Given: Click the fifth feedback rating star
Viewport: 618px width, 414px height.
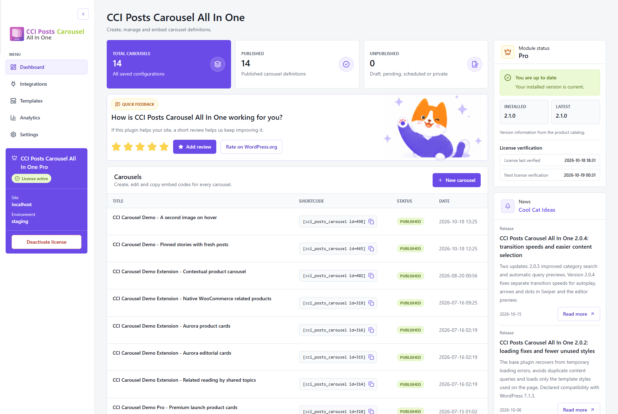Looking at the screenshot, I should pos(164,147).
